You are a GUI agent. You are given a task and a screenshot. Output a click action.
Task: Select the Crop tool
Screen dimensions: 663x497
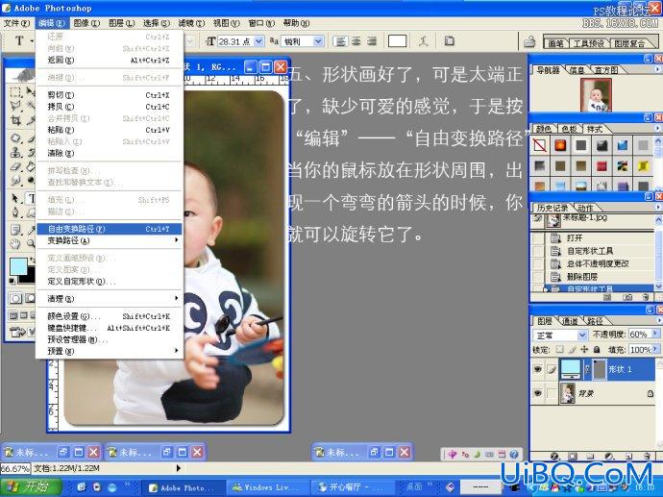click(15, 120)
